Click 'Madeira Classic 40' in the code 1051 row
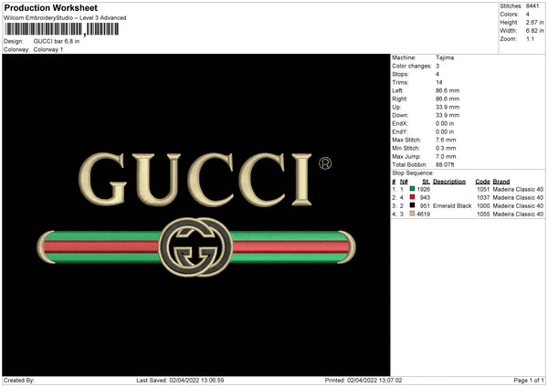Screen dimensions: 548x387 point(518,189)
